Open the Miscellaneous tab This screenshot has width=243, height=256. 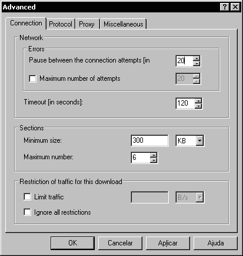coord(124,24)
